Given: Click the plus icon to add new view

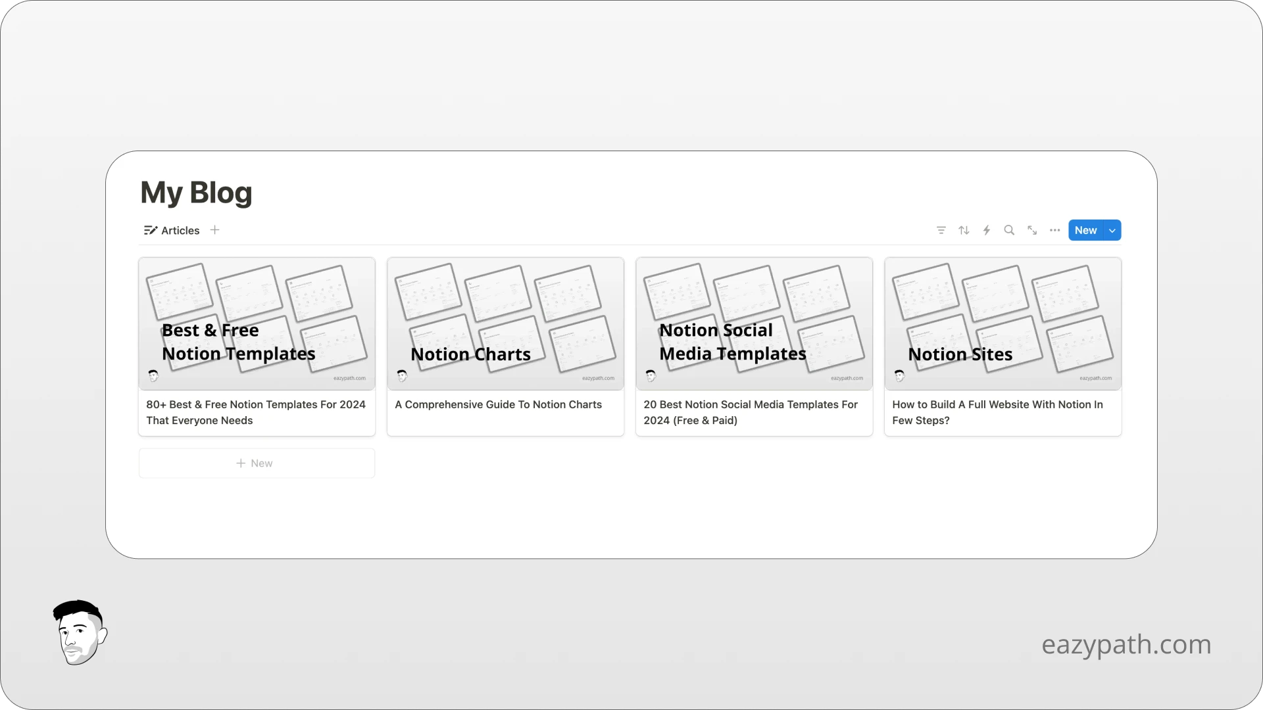Looking at the screenshot, I should 215,229.
